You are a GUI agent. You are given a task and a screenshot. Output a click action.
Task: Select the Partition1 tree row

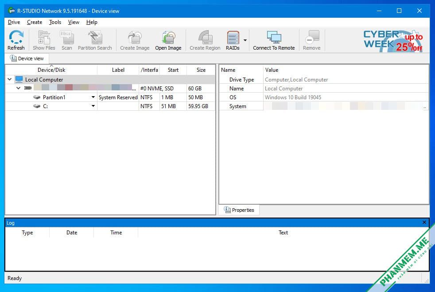pyautogui.click(x=110, y=97)
